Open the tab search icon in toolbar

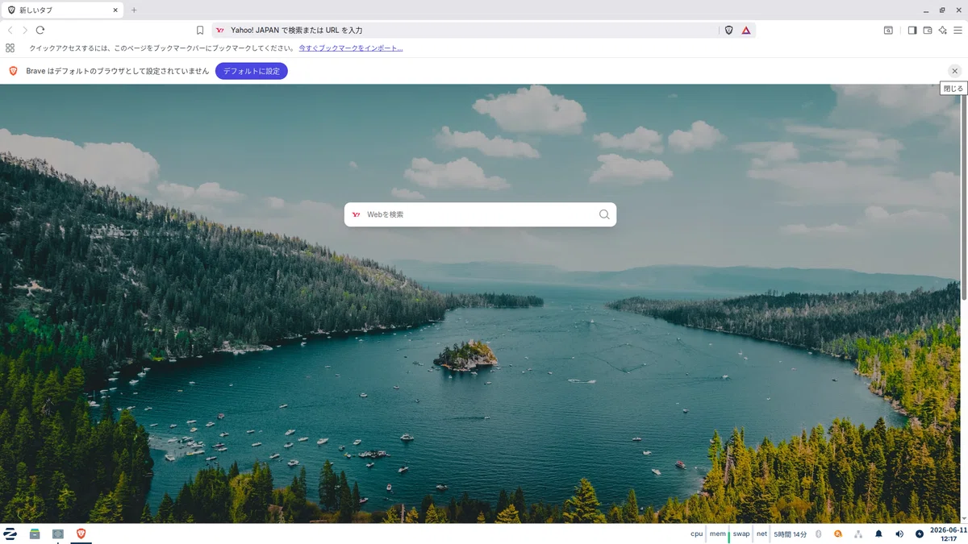pos(888,30)
